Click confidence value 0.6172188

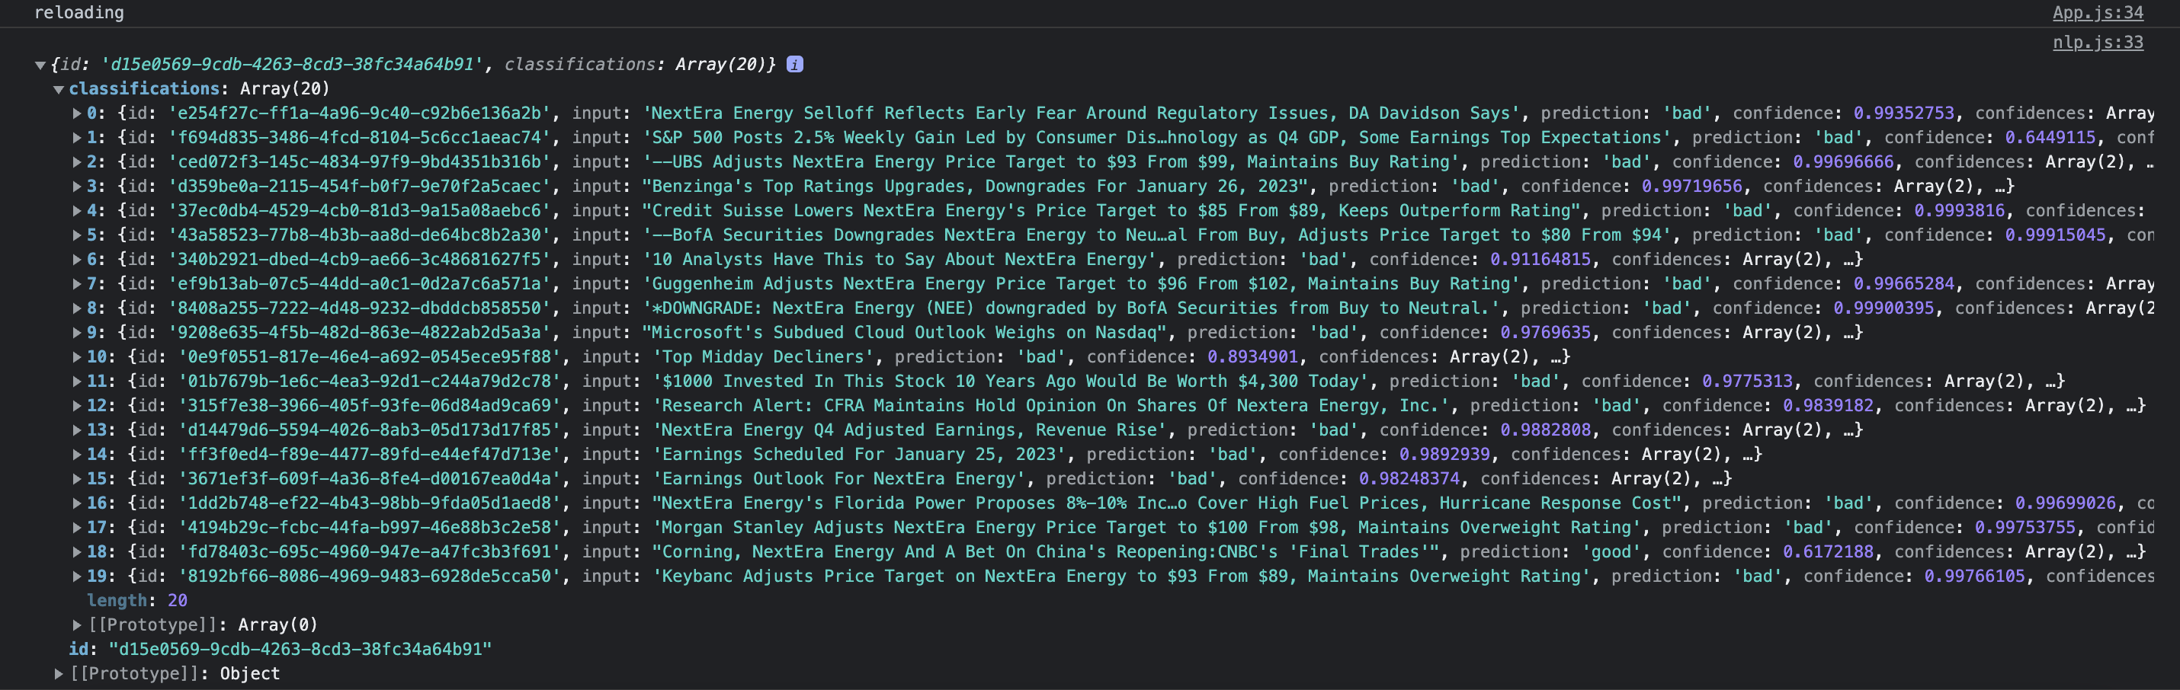(1828, 551)
